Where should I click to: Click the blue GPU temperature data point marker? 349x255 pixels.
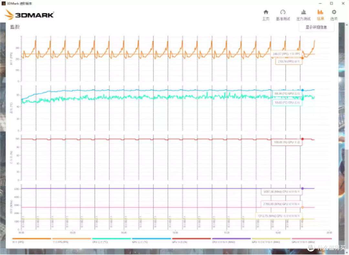pyautogui.click(x=302, y=90)
